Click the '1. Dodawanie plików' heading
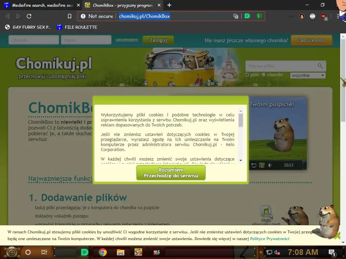 [78, 198]
